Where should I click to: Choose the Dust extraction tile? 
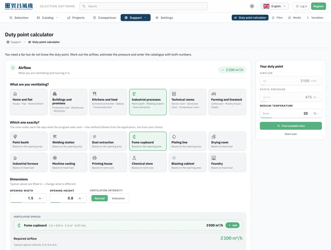click(x=108, y=141)
